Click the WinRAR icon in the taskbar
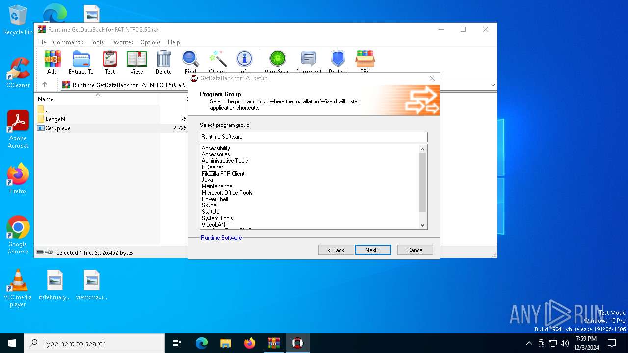The height and width of the screenshot is (353, 628). point(273,343)
